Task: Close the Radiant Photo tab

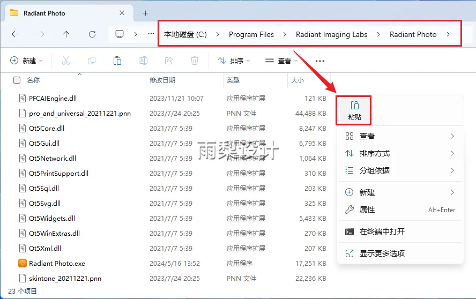Action: coord(122,13)
